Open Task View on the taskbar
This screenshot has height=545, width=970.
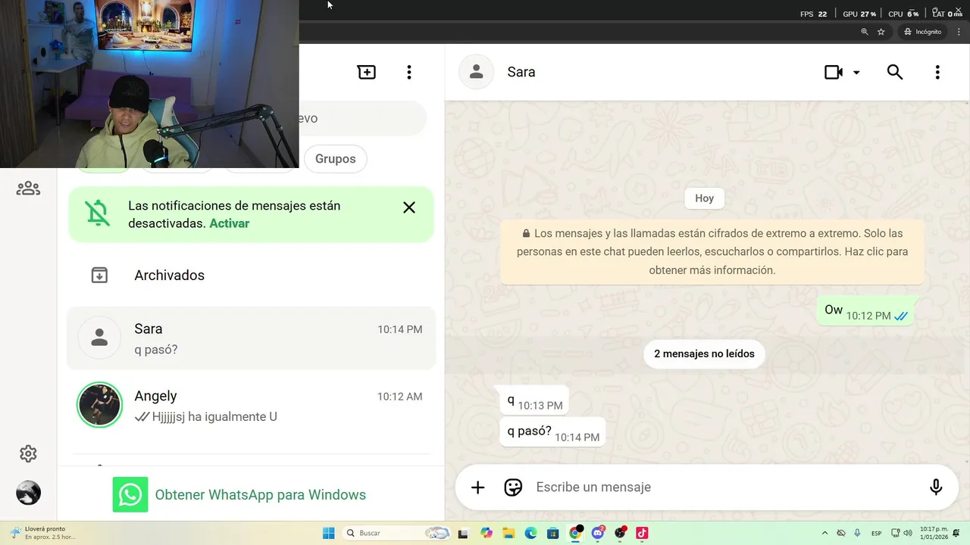click(463, 533)
